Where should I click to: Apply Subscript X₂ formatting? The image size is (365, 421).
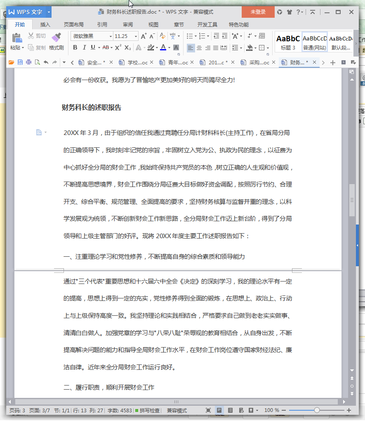[128, 47]
